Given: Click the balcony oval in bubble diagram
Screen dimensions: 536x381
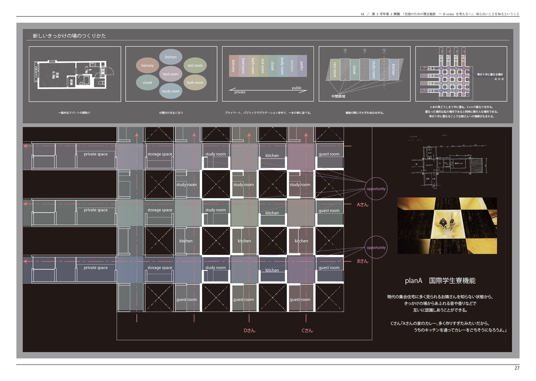Looking at the screenshot, I should pyautogui.click(x=147, y=65).
